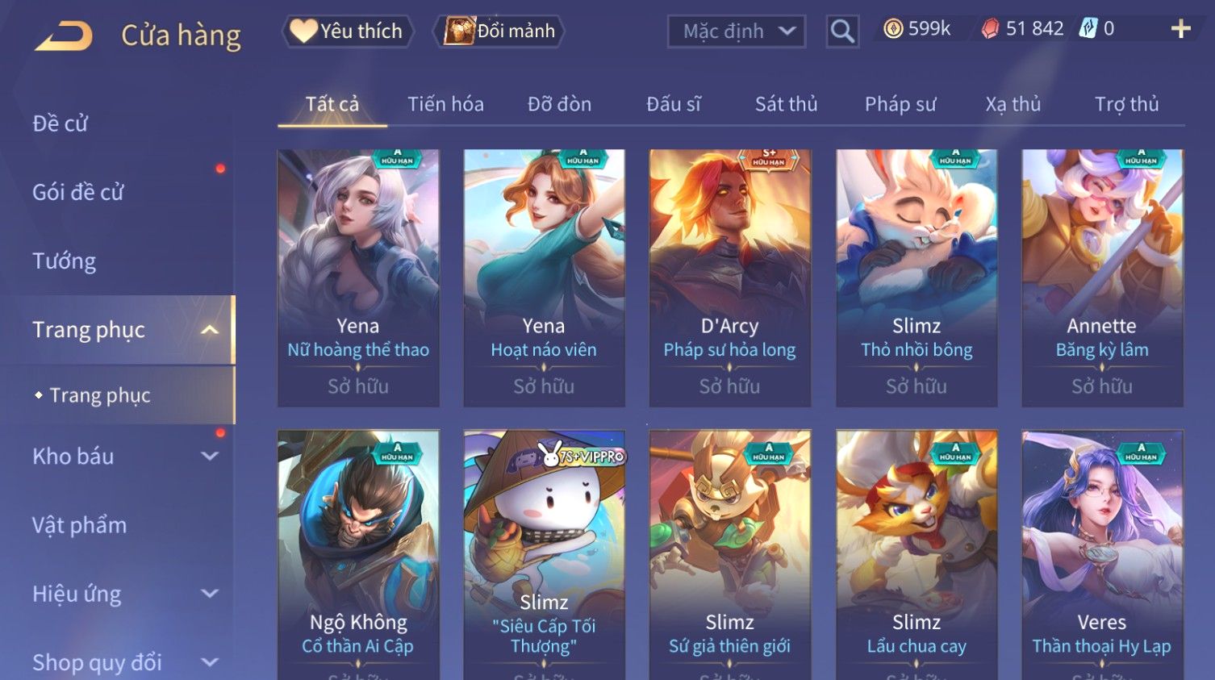Select Annette Băng kỳ lâm skin card
Screen dimensions: 1215x680
click(x=1102, y=277)
